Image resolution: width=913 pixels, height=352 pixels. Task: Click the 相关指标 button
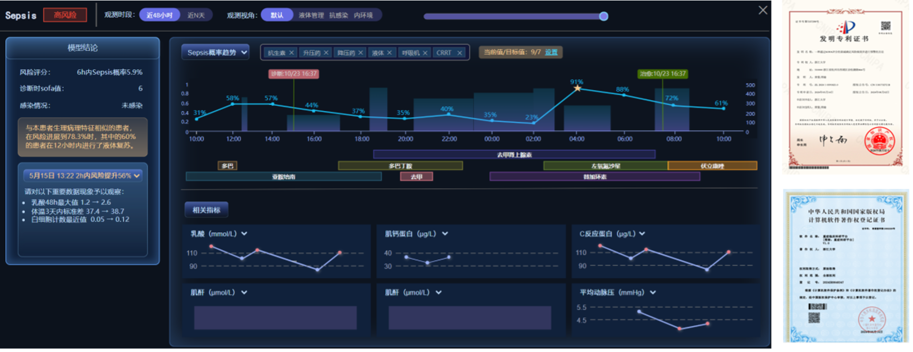tap(206, 210)
